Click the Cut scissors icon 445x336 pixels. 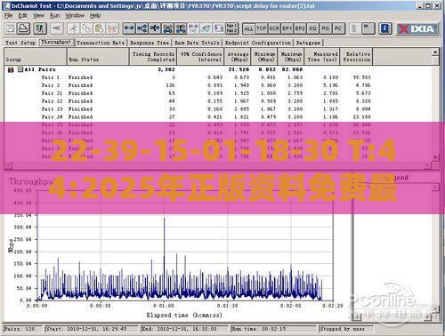point(73,28)
